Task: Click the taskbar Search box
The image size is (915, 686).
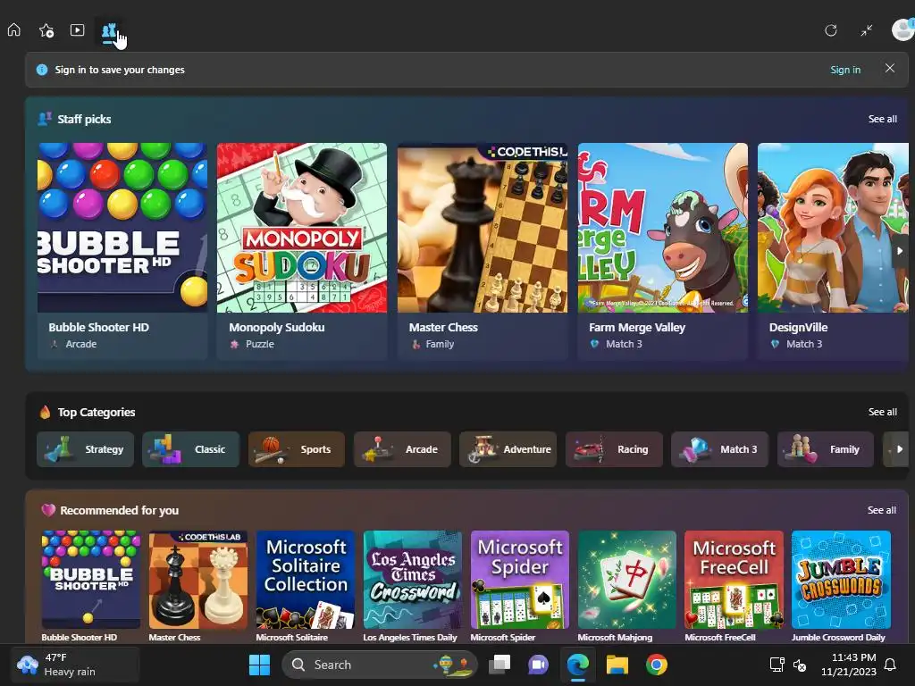Action: pyautogui.click(x=379, y=665)
